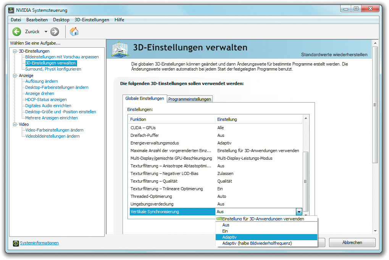Open HDCP-Status anzeigen
The image size is (389, 260).
[x=46, y=100]
